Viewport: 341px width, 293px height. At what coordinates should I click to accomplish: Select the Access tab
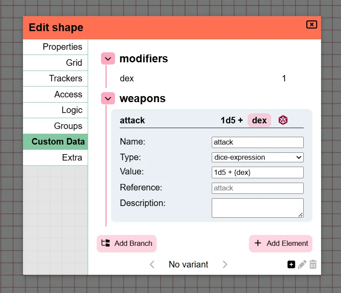click(56, 94)
